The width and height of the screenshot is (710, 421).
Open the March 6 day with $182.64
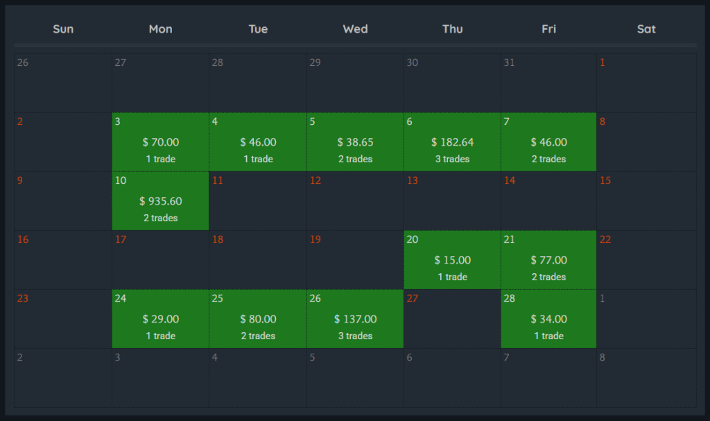click(x=452, y=142)
